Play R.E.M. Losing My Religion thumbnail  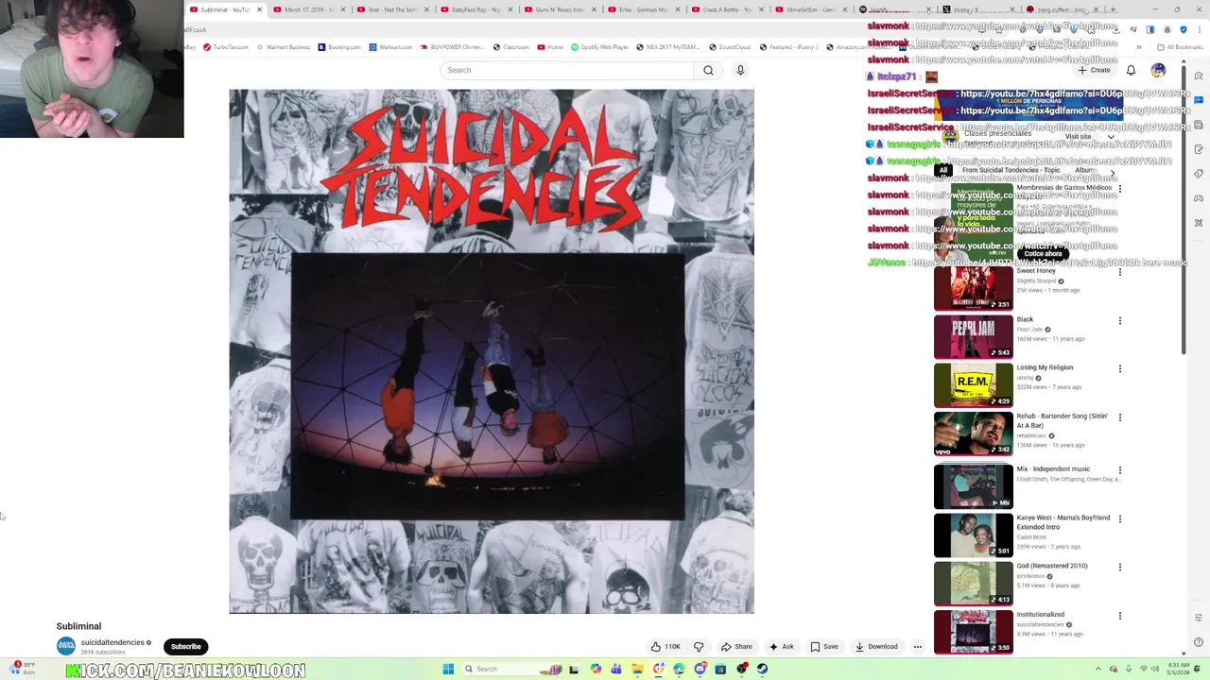(x=973, y=384)
